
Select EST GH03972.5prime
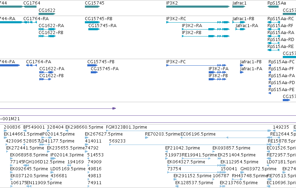click(242, 173)
